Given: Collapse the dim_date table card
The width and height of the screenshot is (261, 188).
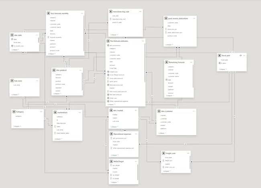Looking at the screenshot, I should click(x=15, y=50).
